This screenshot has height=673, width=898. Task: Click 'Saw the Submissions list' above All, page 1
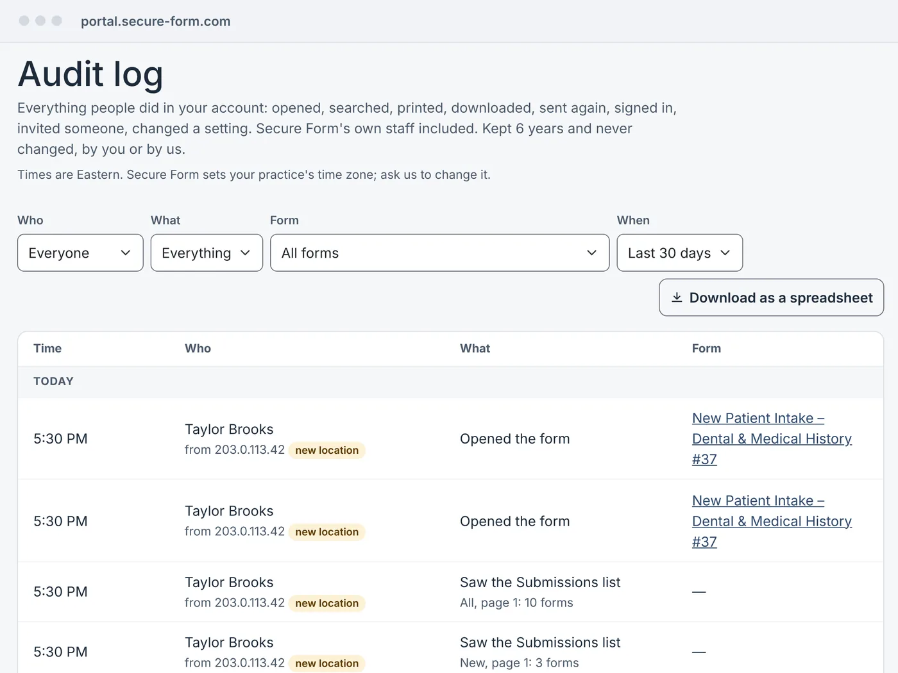540,582
